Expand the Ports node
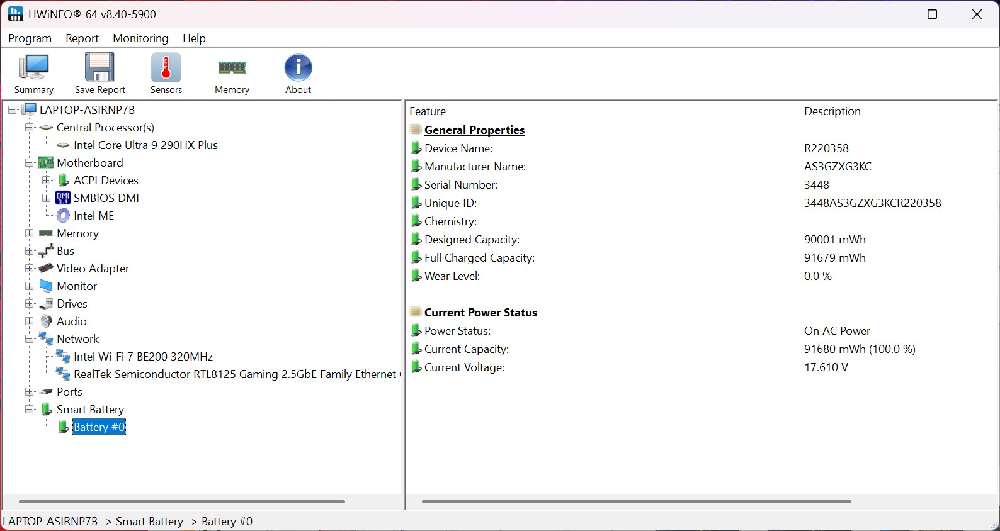Viewport: 1000px width, 531px height. 29,392
